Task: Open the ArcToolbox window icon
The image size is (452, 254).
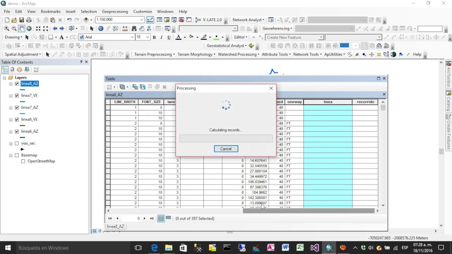Action: (182, 20)
